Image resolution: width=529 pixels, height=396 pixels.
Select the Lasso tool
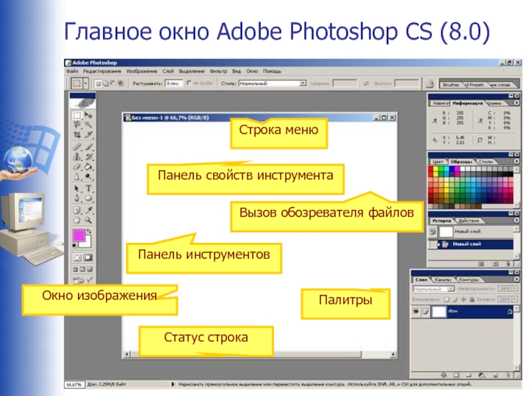click(77, 125)
